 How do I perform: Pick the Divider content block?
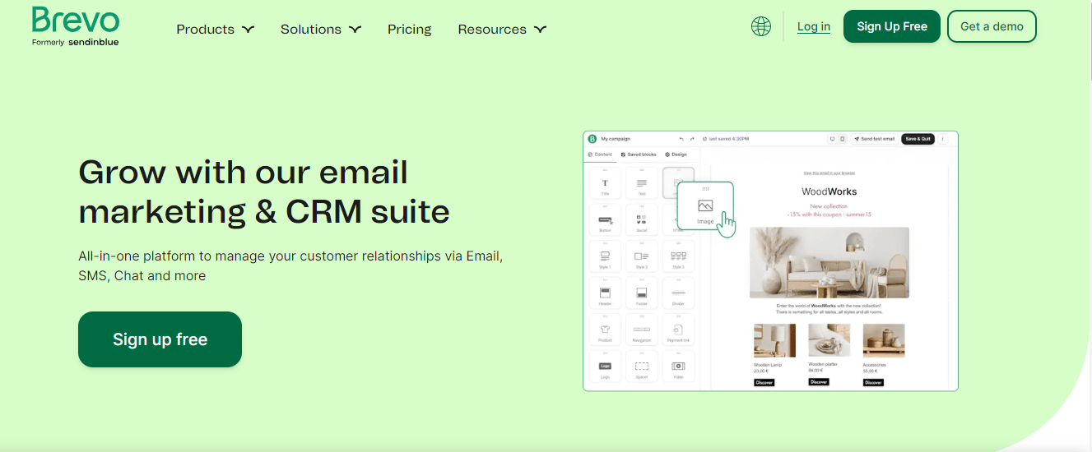pyautogui.click(x=678, y=293)
